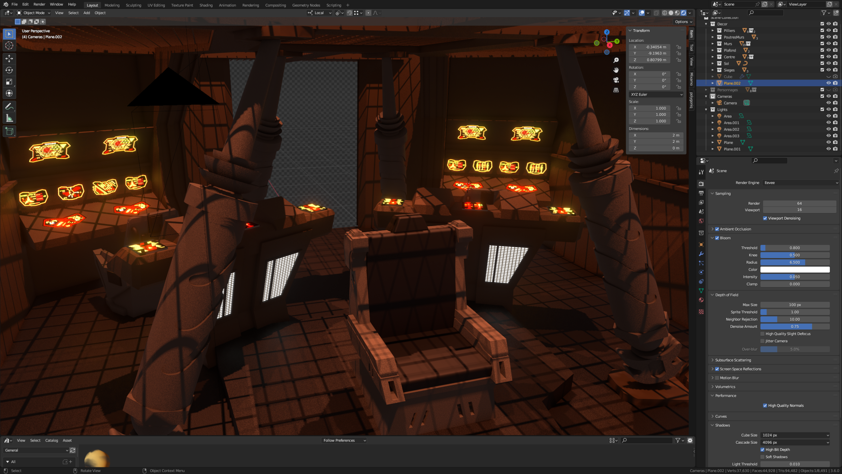Disable the Bloom checkbox
This screenshot has width=842, height=474.
click(x=717, y=238)
